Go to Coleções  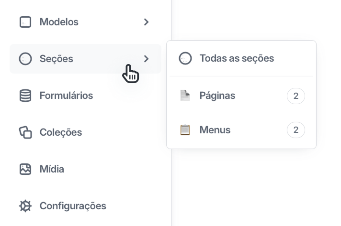85,132
